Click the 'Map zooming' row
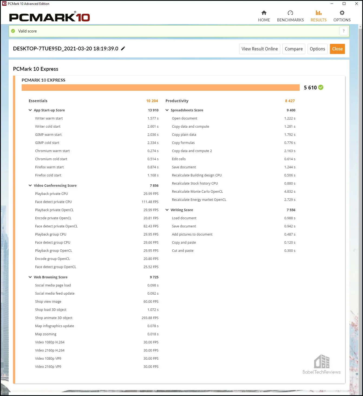This screenshot has width=363, height=396. [x=97, y=334]
